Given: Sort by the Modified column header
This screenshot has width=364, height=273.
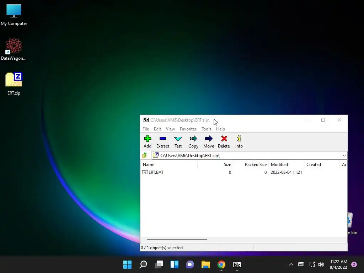Looking at the screenshot, I should [286, 164].
